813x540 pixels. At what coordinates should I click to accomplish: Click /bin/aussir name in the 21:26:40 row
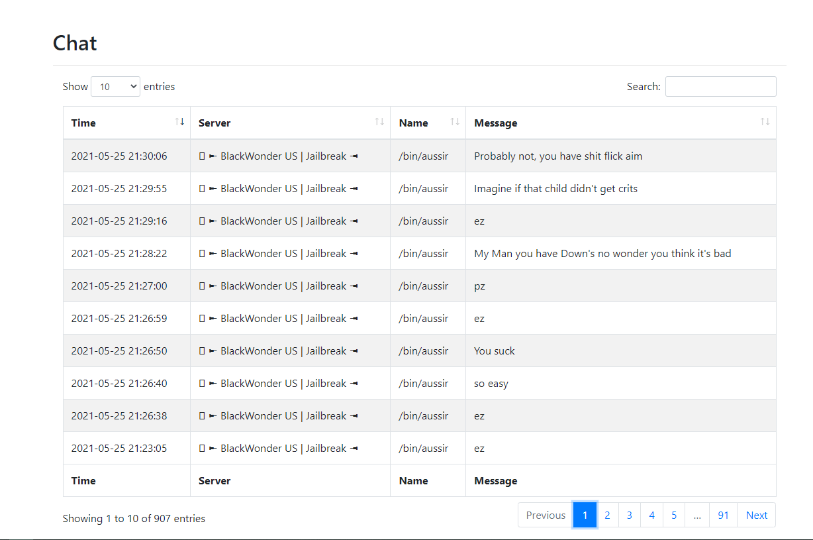coord(424,384)
